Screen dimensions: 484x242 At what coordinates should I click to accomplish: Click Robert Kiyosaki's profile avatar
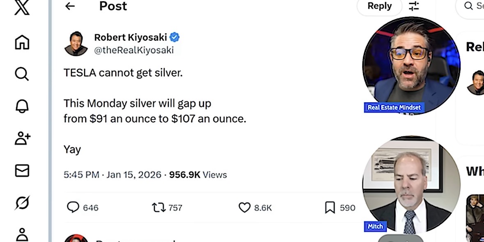(x=76, y=44)
